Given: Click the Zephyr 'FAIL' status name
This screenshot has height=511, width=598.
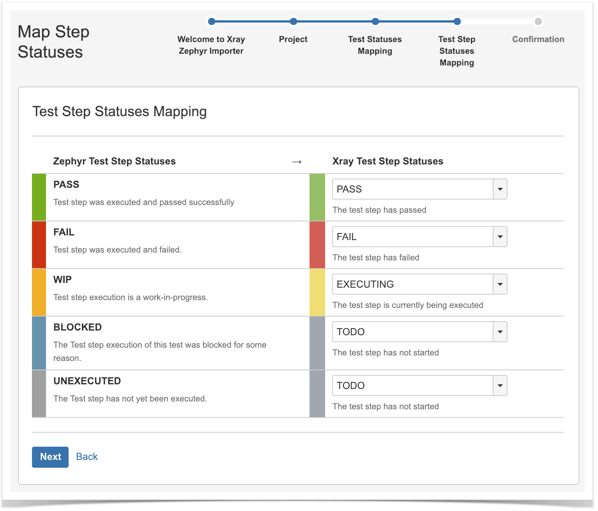Looking at the screenshot, I should 64,232.
